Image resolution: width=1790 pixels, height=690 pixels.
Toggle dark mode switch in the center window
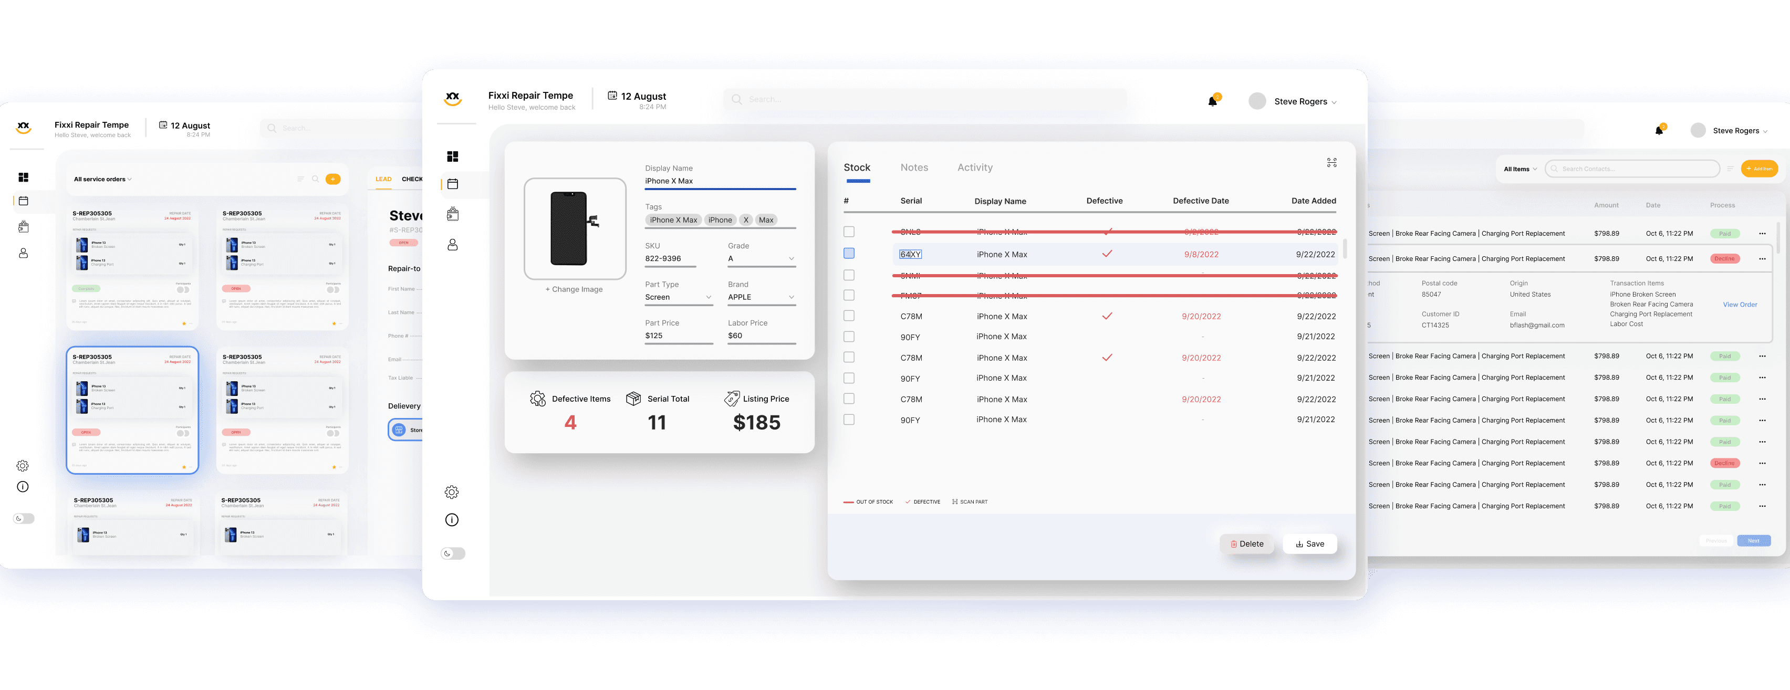click(453, 554)
